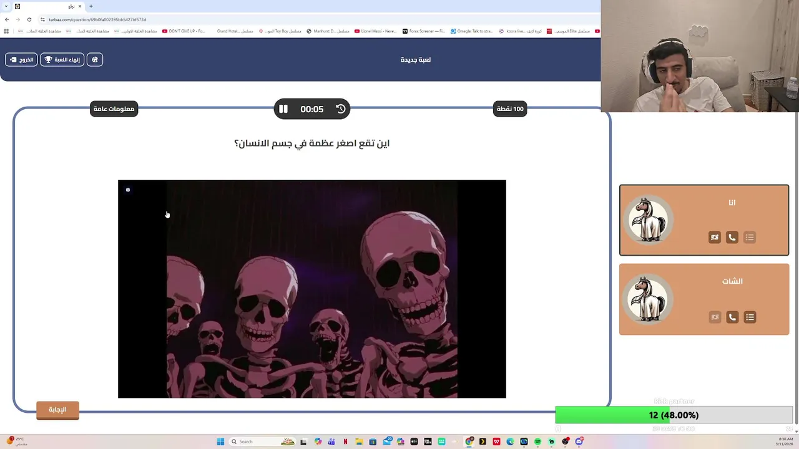The image size is (799, 449).
Task: Click the horse avatar on the الشات card
Action: click(x=649, y=299)
